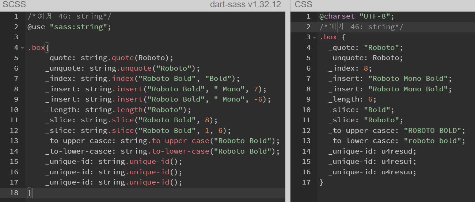Screen dimensions: 475x202
Task: Click SCSS gutter line number 10
Action: click(x=14, y=110)
